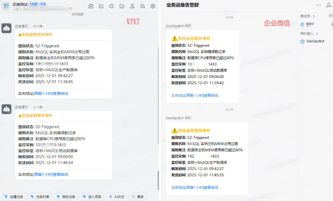Click the group member avatar in WeCom sidebar
333x201 pixels.
(302, 25)
